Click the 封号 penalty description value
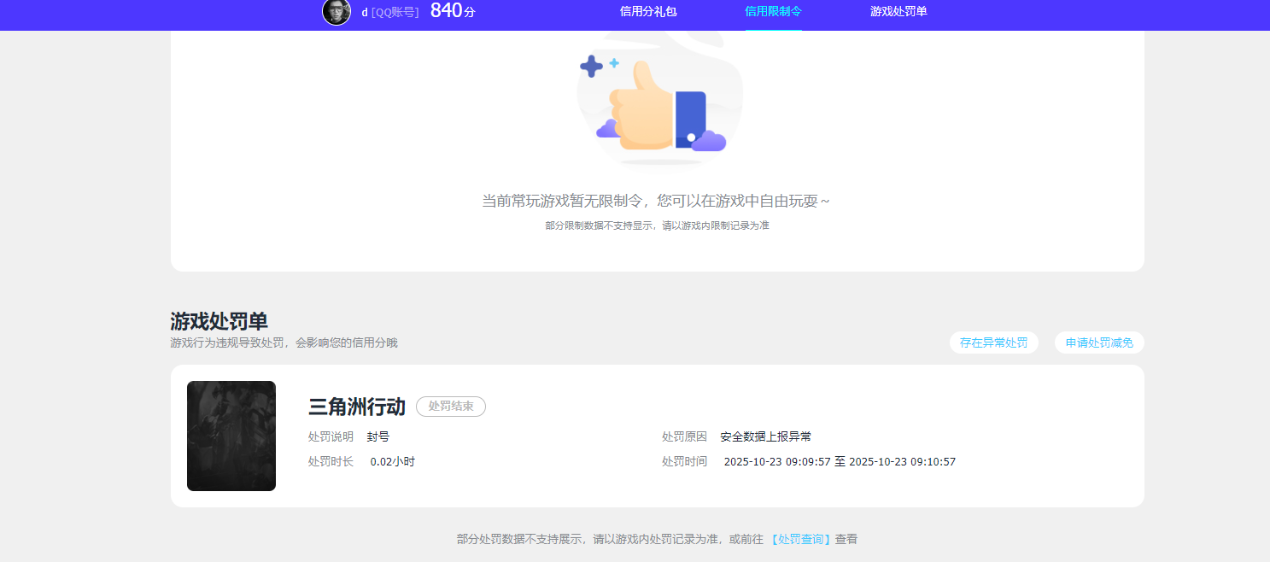 (378, 436)
